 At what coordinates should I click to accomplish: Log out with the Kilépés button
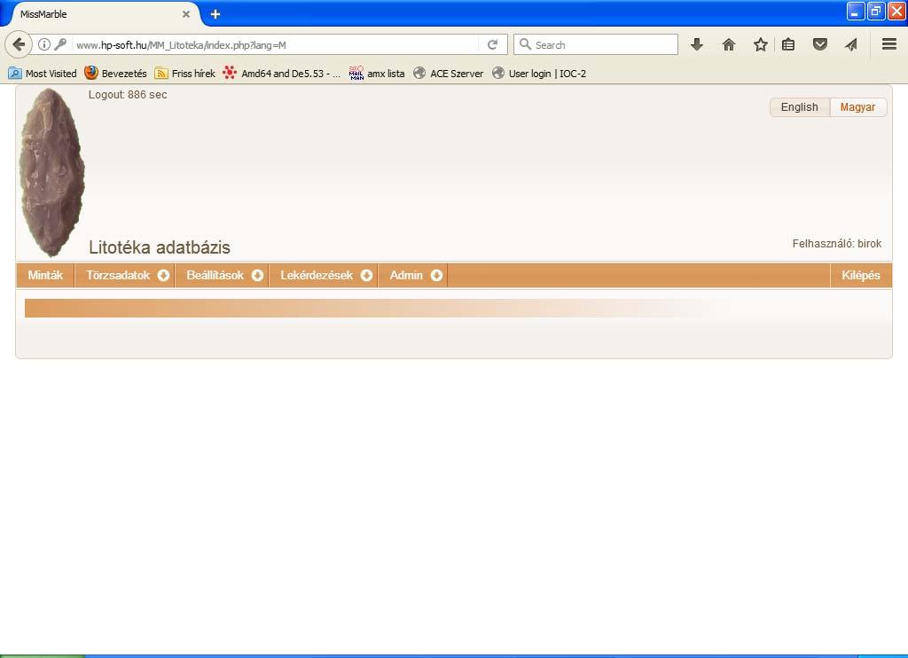click(x=860, y=275)
